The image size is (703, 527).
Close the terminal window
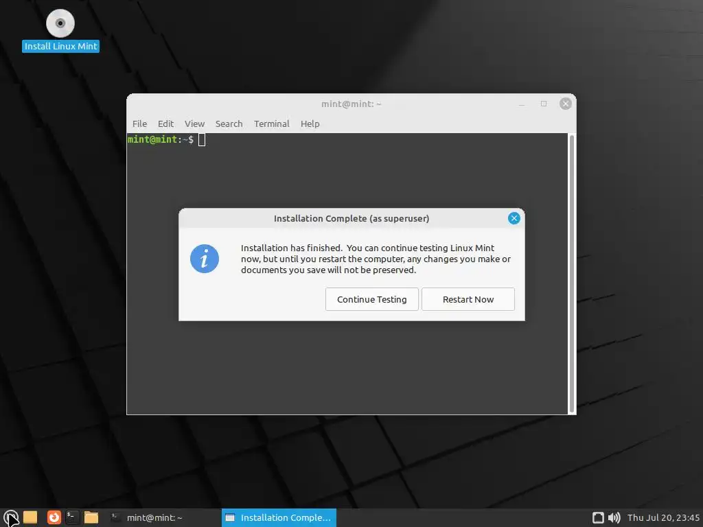tap(566, 104)
